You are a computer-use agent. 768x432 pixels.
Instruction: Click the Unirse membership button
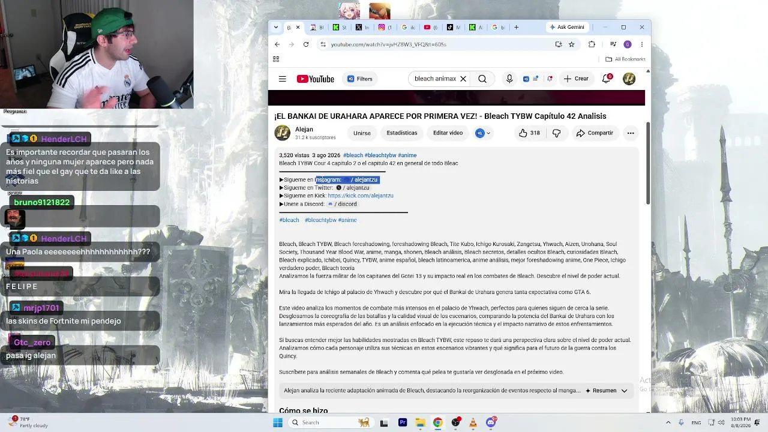pos(362,133)
